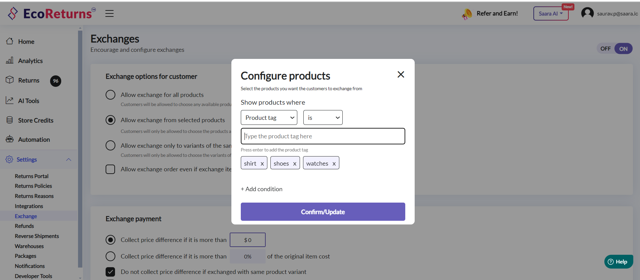640x280 pixels.
Task: Remove the shirt tag with x
Action: point(262,164)
